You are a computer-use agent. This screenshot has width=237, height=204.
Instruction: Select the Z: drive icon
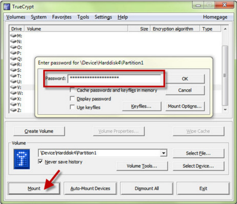[x=13, y=110]
